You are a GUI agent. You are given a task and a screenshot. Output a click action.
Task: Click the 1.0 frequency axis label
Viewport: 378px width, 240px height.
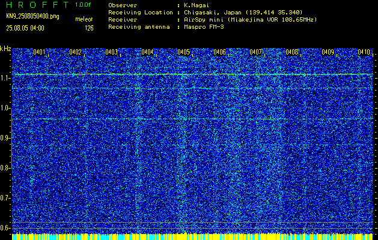(5, 108)
